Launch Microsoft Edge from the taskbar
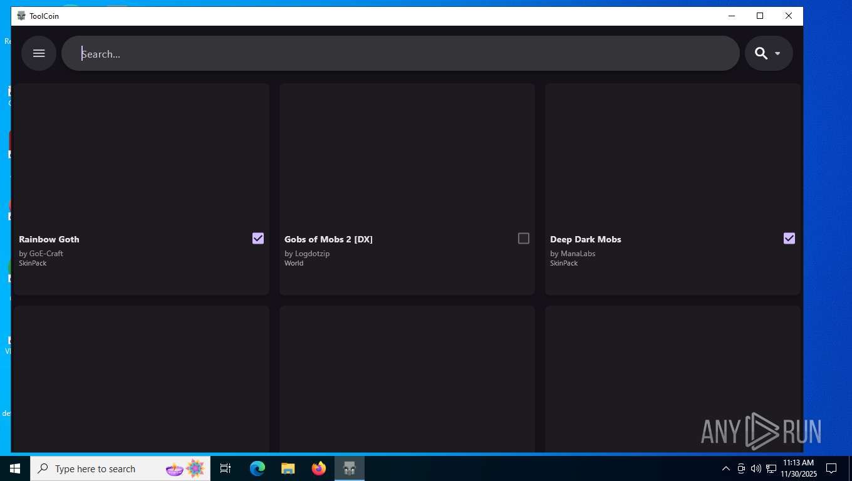The width and height of the screenshot is (852, 481). pyautogui.click(x=257, y=468)
